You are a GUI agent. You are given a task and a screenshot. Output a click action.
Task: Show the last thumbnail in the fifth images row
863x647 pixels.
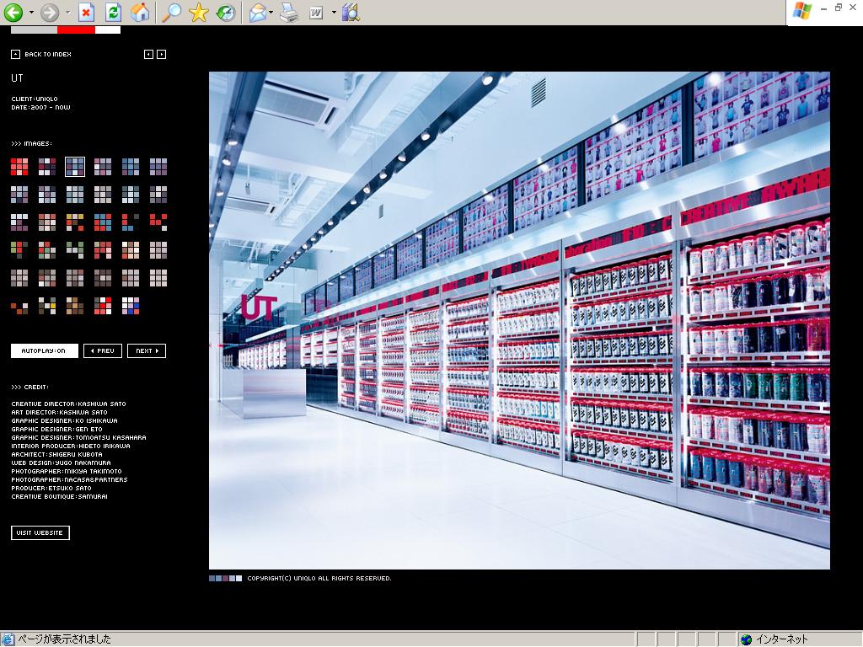click(x=158, y=278)
